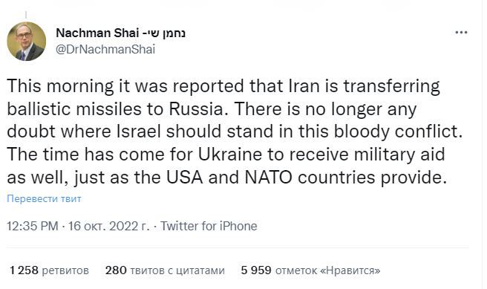View the 1 258 ретвитов list
Viewport: 487px width, 289px height.
(x=49, y=270)
